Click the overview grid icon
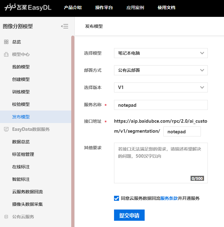224x227 pixels. pyautogui.click(x=6, y=42)
